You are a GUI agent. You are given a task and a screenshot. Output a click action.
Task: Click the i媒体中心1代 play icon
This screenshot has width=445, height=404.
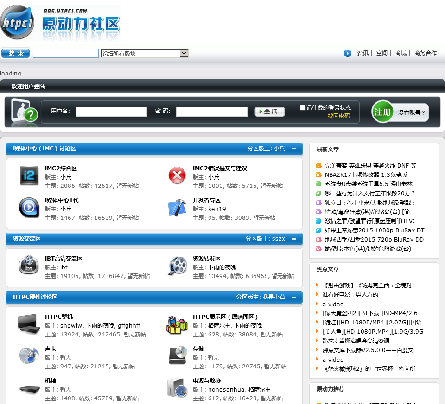click(29, 207)
